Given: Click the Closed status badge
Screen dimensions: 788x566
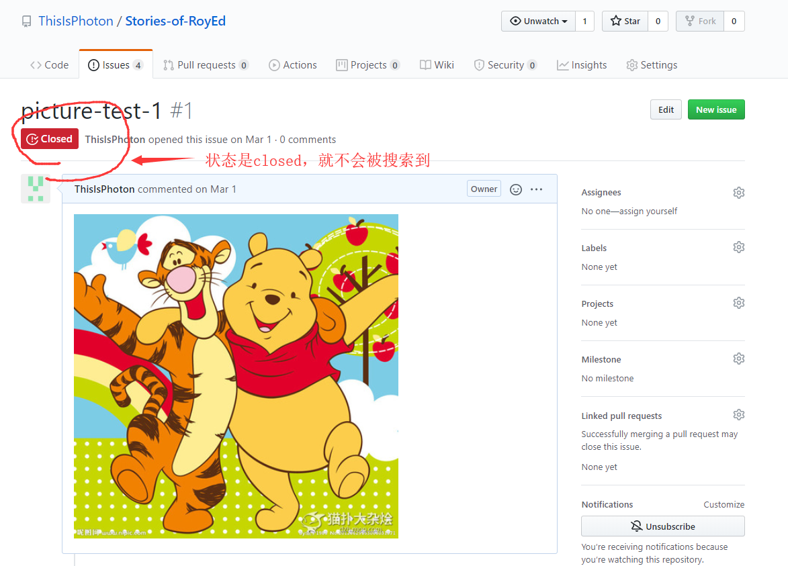Looking at the screenshot, I should (49, 138).
